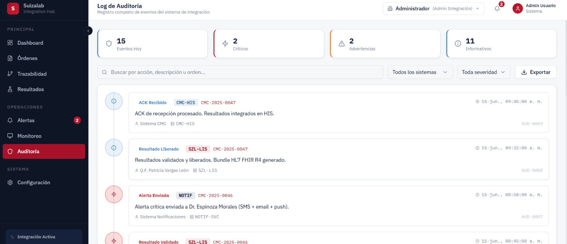Click the info icon in Informativos card
This screenshot has height=244, width=567.
click(x=458, y=44)
